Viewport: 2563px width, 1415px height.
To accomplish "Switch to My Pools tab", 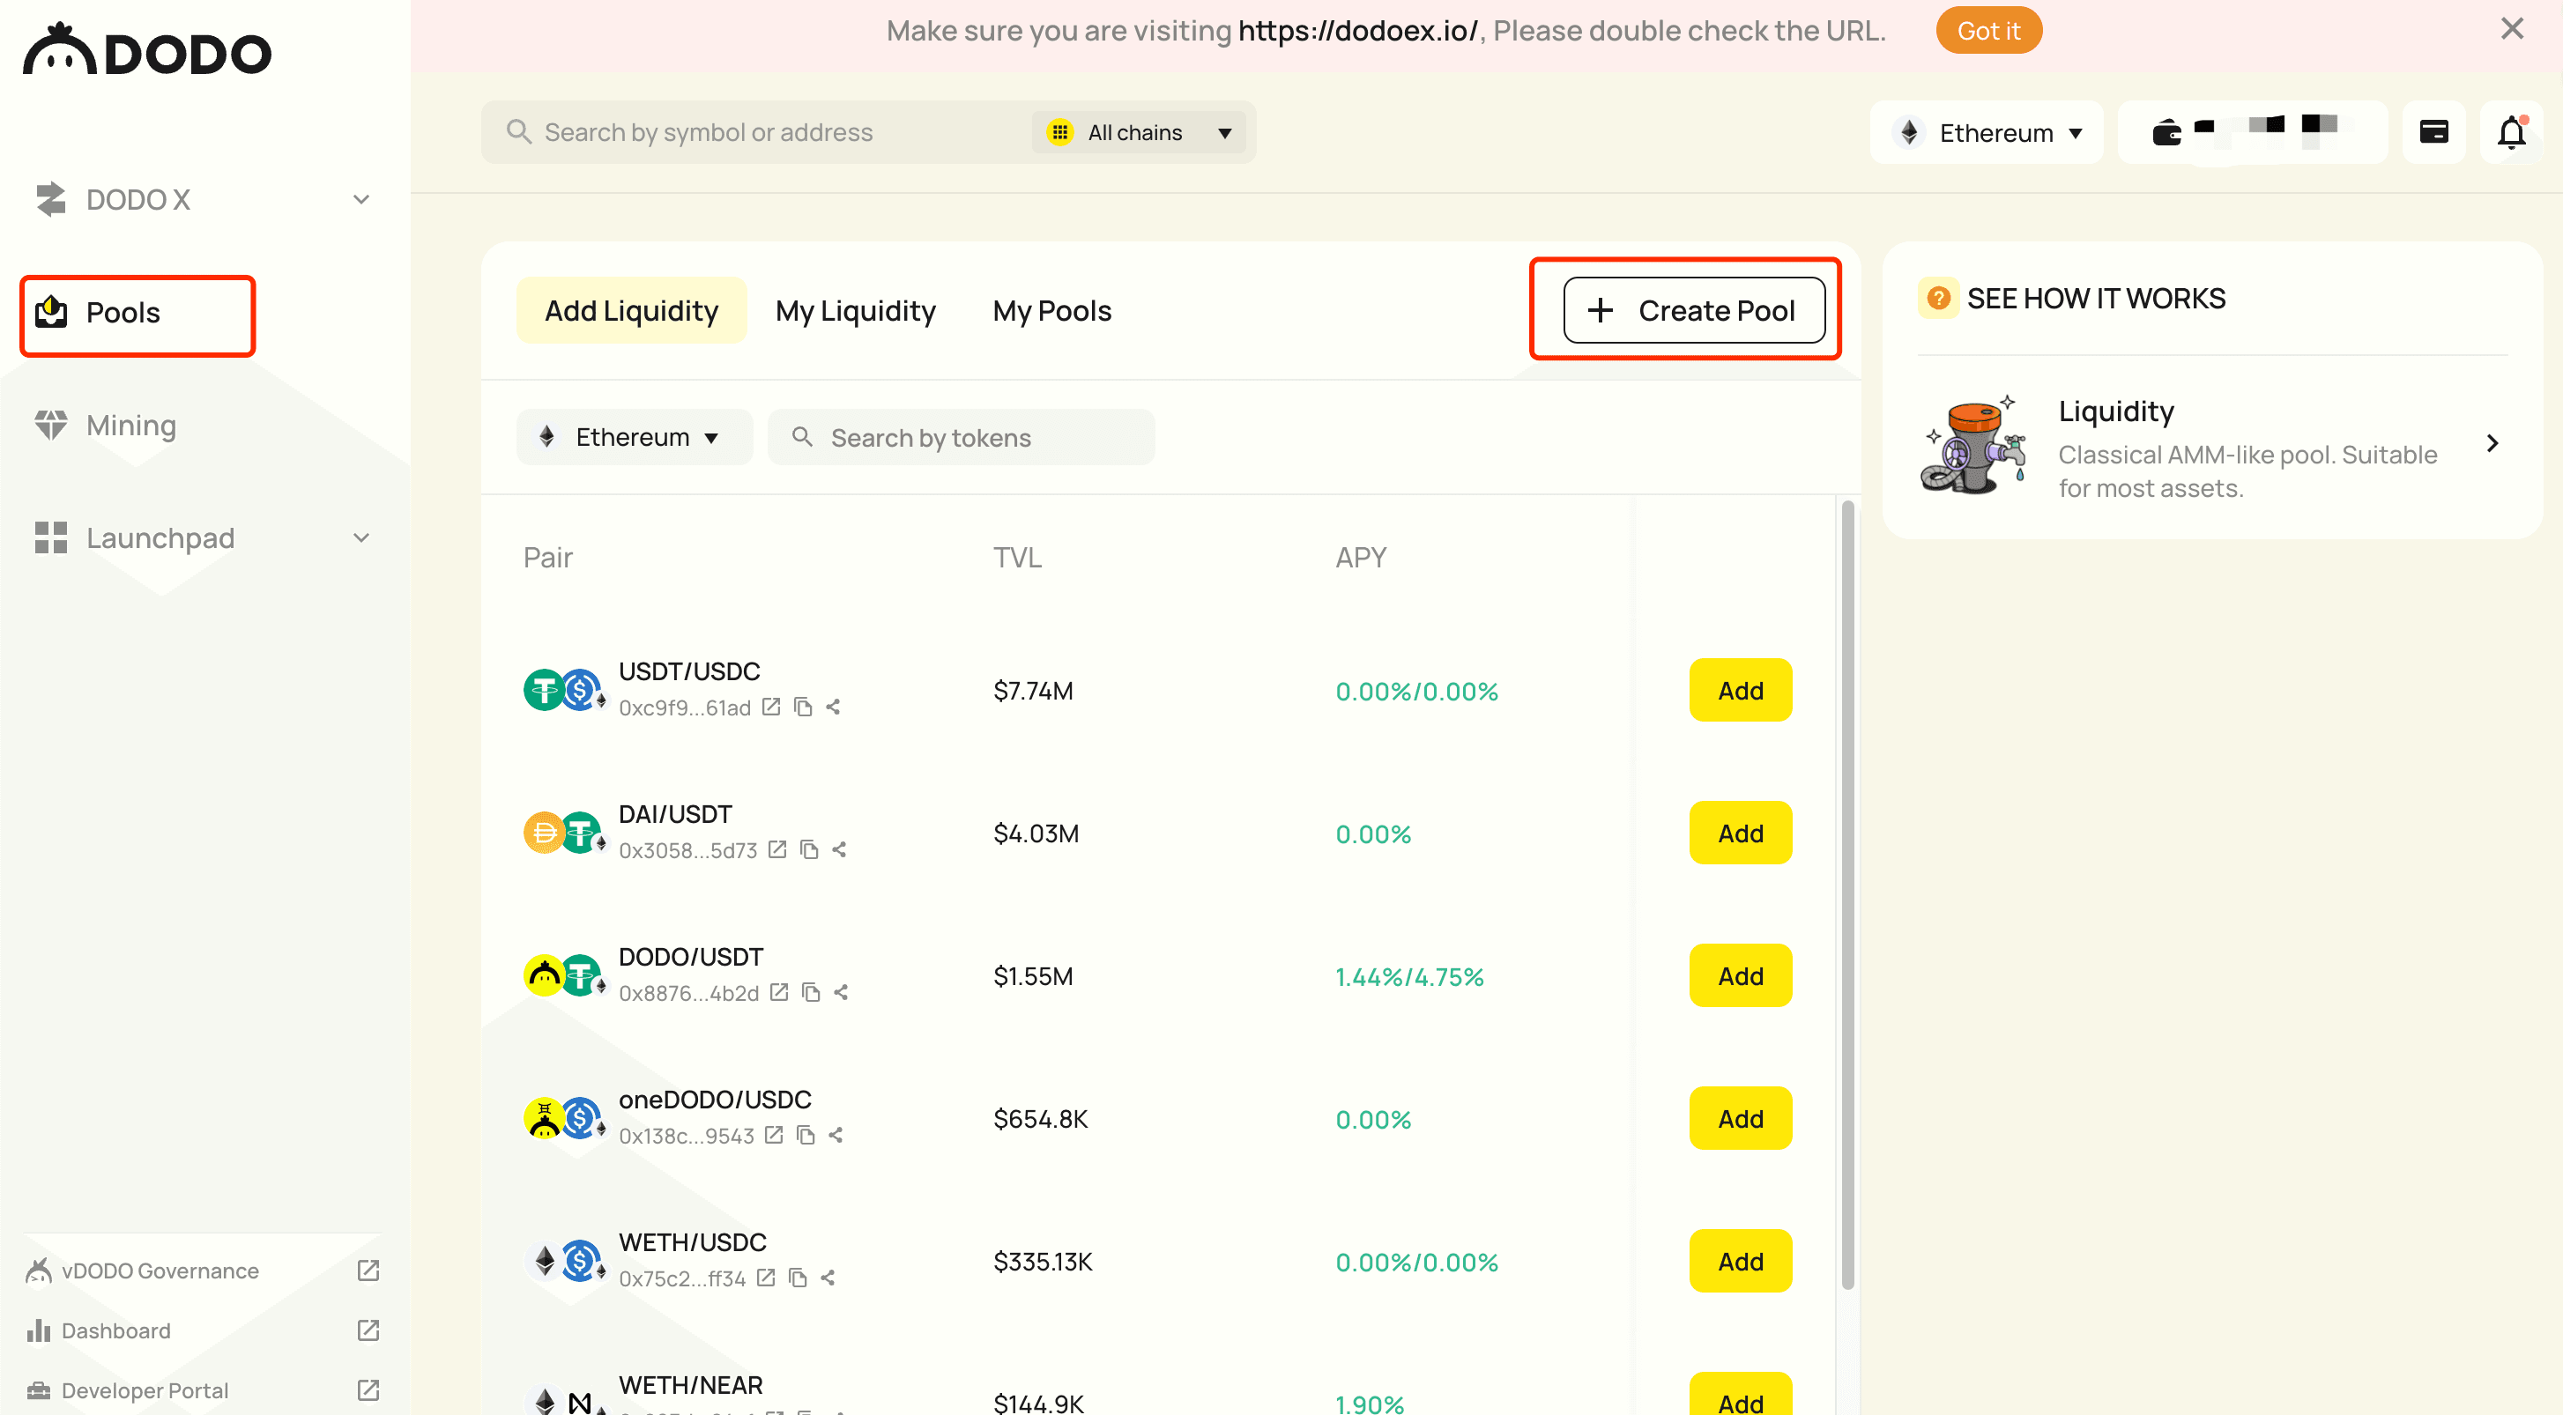I will pyautogui.click(x=1051, y=311).
